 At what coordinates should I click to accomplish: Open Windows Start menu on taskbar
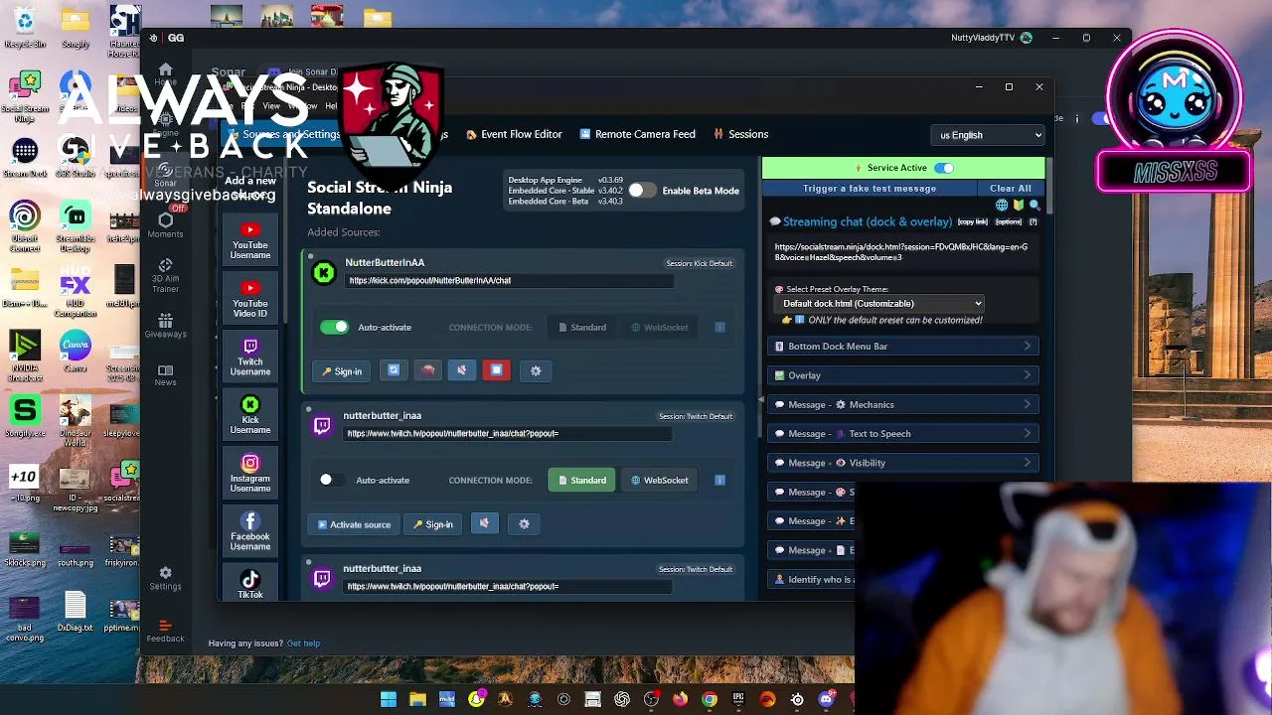point(389,699)
